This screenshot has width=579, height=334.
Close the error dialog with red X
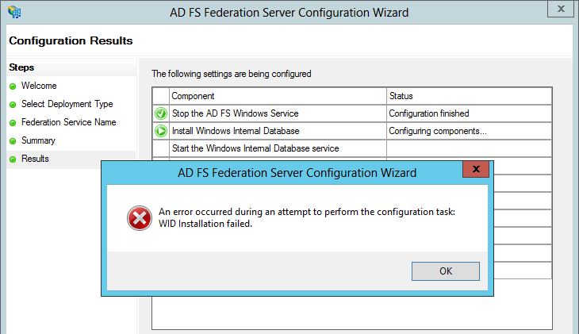(475, 169)
